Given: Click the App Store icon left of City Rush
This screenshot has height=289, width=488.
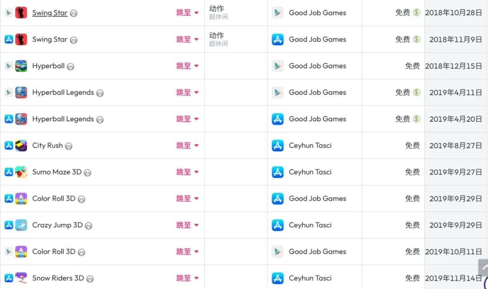Looking at the screenshot, I should [x=9, y=145].
